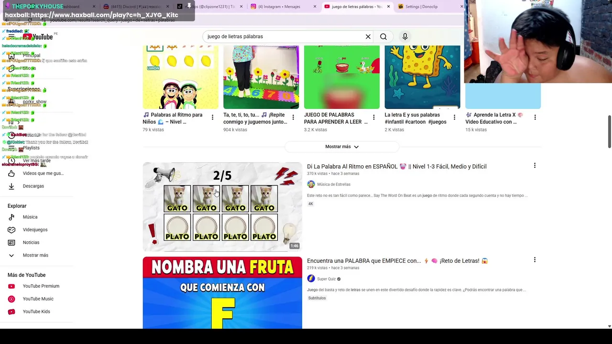
Task: Play the NOMBRA UNA FRUTA video thumbnail
Action: coord(222,293)
